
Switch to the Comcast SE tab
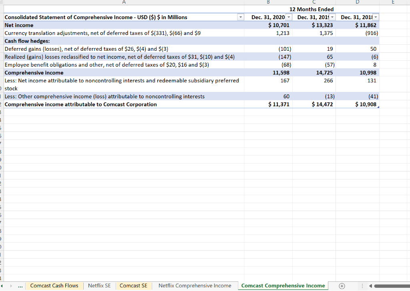(133, 285)
